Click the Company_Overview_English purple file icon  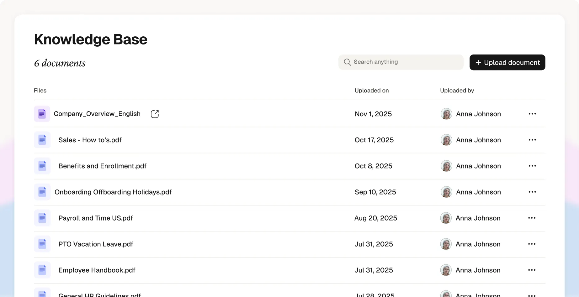pyautogui.click(x=42, y=114)
